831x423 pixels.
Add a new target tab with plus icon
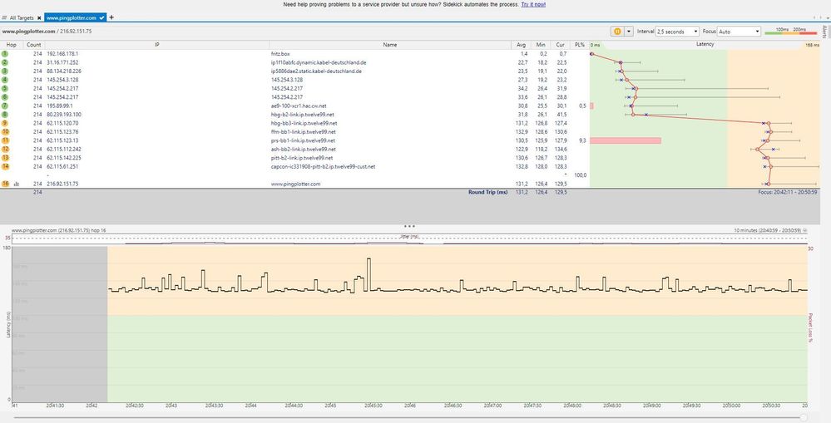[112, 17]
